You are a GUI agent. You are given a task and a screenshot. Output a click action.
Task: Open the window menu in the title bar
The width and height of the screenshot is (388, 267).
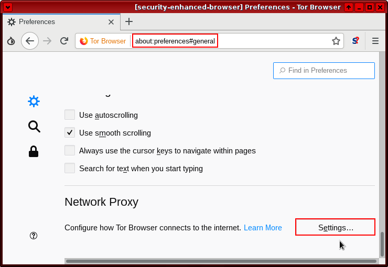(8, 7)
